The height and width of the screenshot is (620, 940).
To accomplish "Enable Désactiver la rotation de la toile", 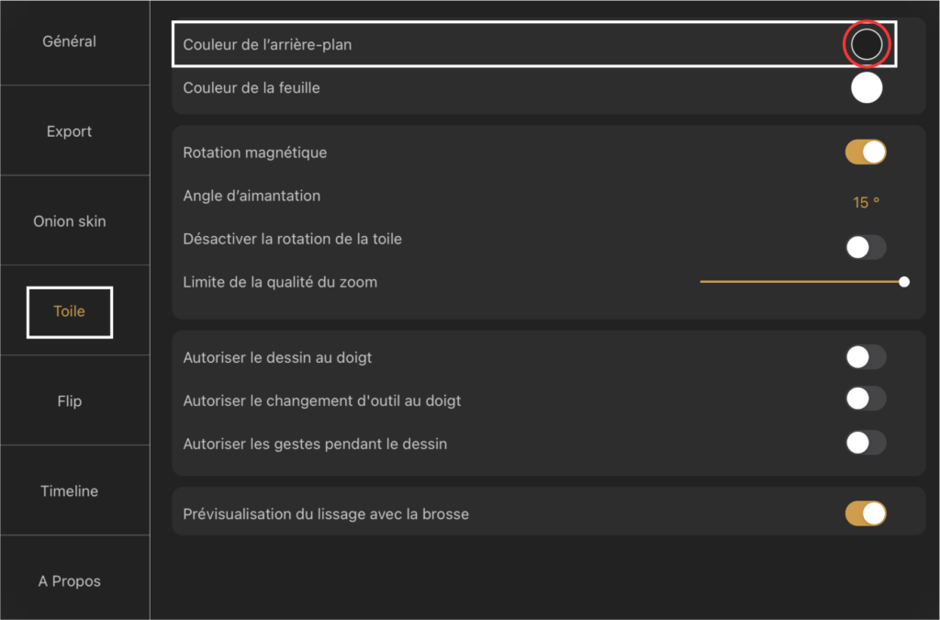I will click(866, 247).
